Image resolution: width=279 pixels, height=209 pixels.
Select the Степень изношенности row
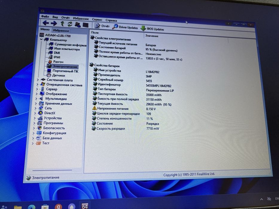coord(122,119)
